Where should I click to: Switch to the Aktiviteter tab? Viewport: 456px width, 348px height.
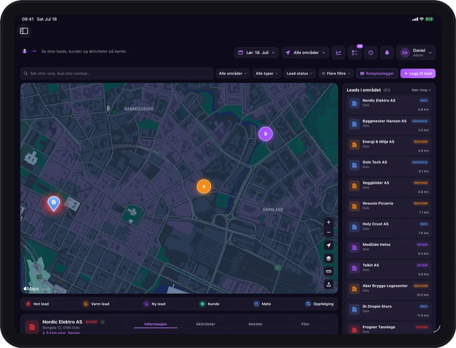[x=205, y=324]
